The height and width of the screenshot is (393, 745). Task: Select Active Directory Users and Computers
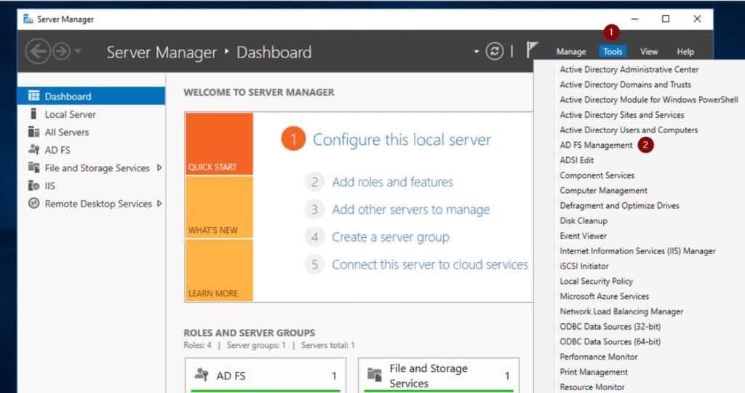(x=629, y=130)
